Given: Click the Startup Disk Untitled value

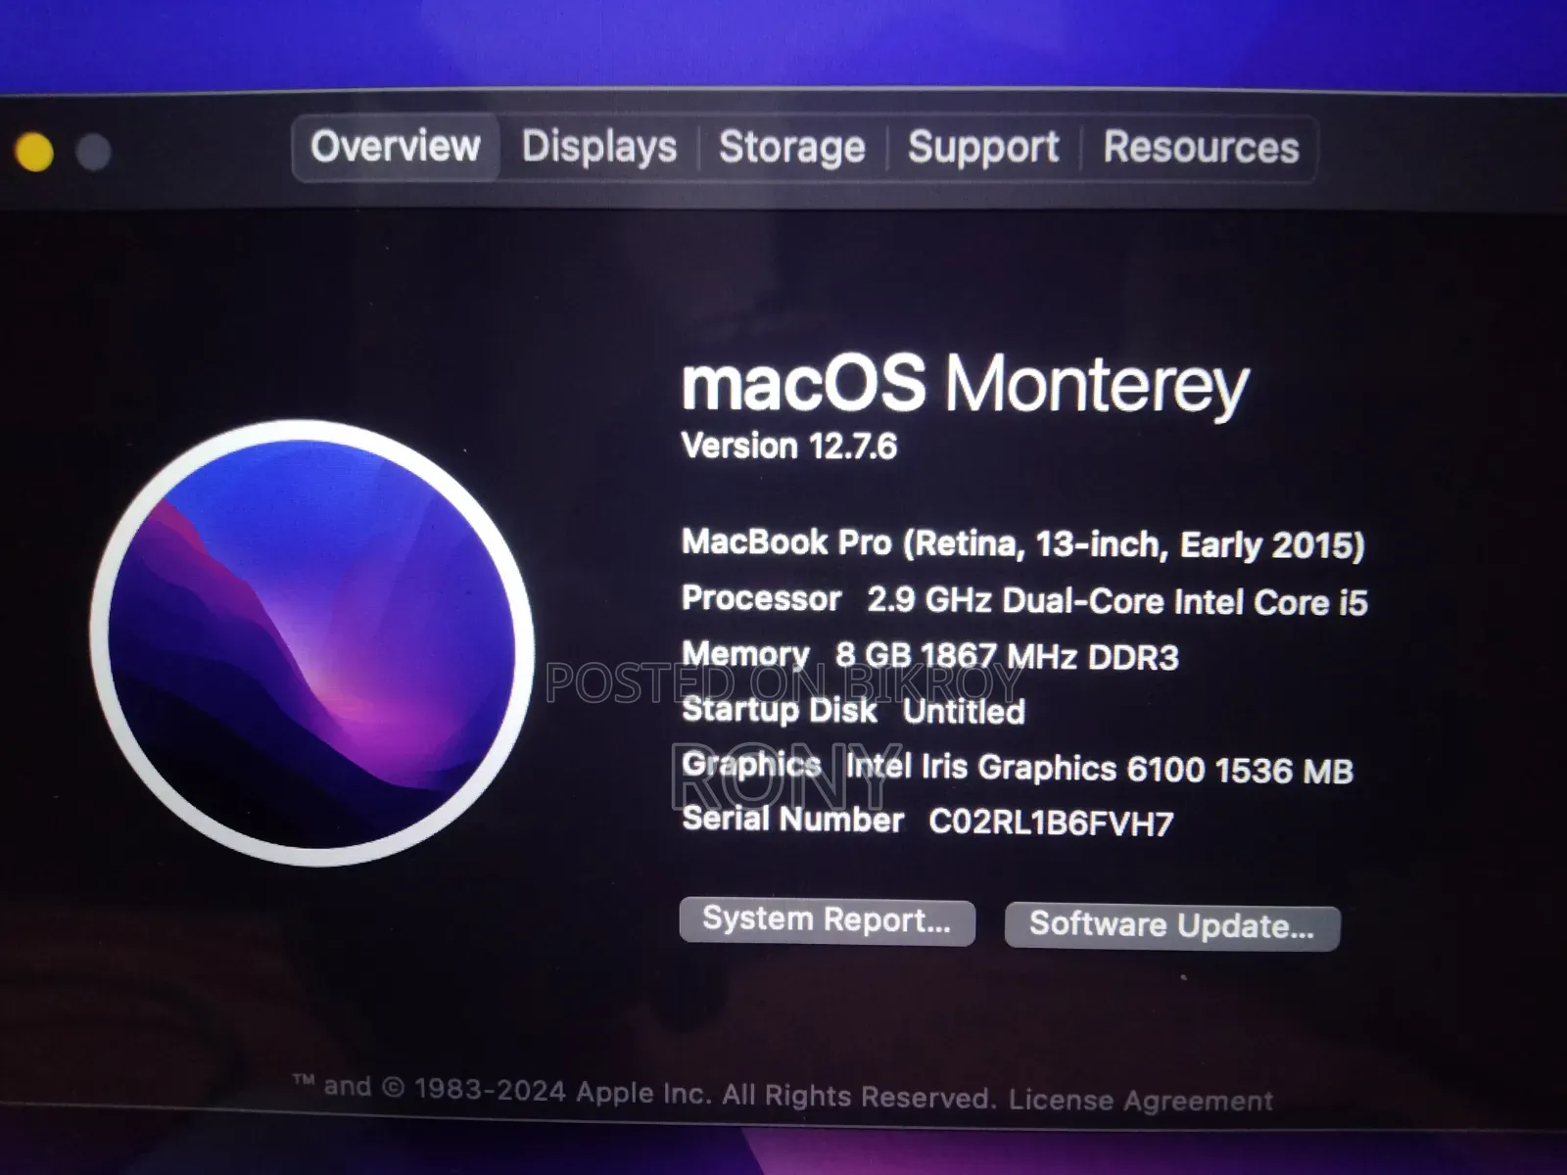Looking at the screenshot, I should click(964, 711).
